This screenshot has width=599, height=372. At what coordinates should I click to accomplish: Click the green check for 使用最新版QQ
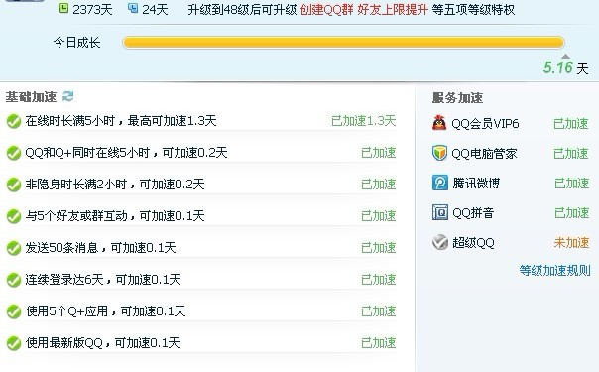tap(14, 343)
